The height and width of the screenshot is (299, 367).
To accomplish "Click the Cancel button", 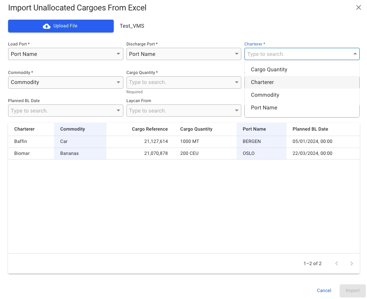I will 324,291.
